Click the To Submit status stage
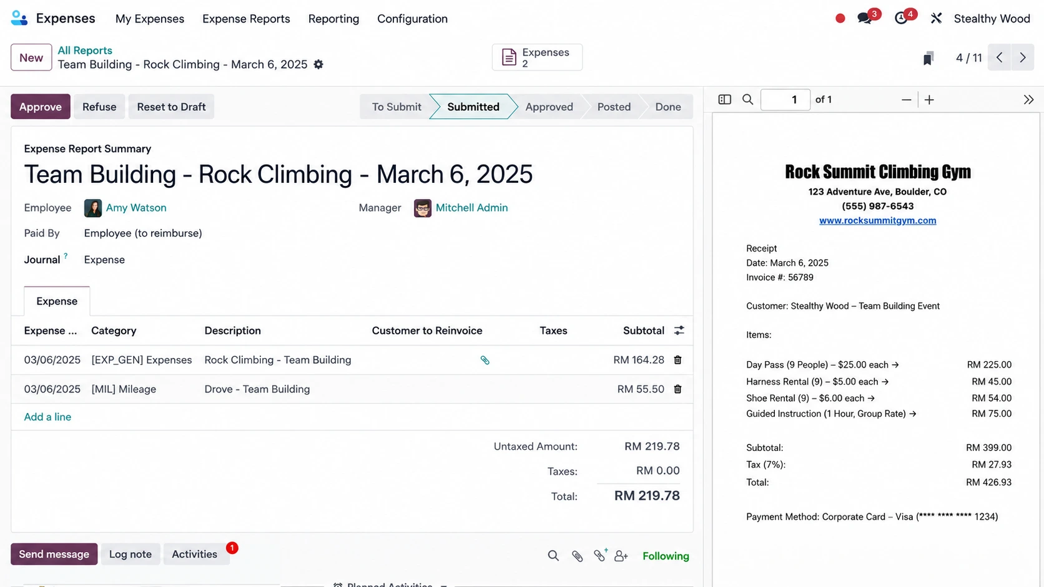Image resolution: width=1044 pixels, height=587 pixels. [x=396, y=107]
